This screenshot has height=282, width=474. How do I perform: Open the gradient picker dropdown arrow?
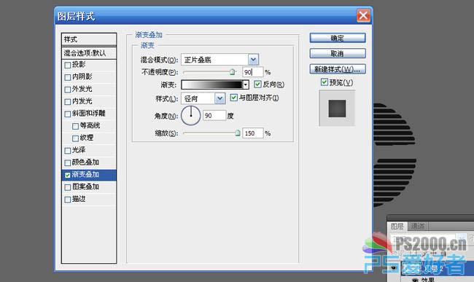pos(246,85)
